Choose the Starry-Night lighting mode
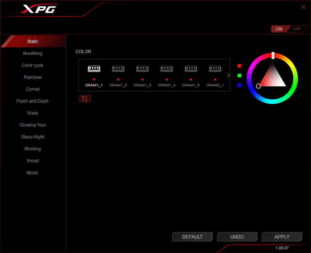Viewport: 311px width, 253px height. [x=33, y=137]
